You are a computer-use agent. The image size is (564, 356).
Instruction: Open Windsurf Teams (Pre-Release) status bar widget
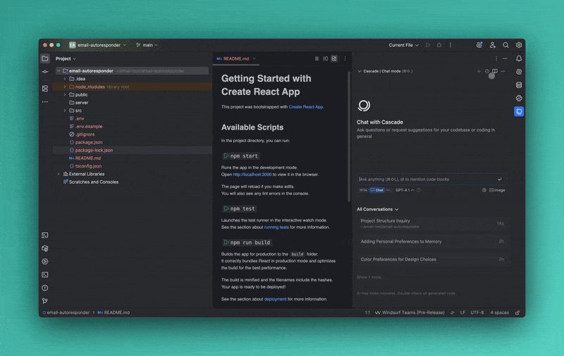410,312
